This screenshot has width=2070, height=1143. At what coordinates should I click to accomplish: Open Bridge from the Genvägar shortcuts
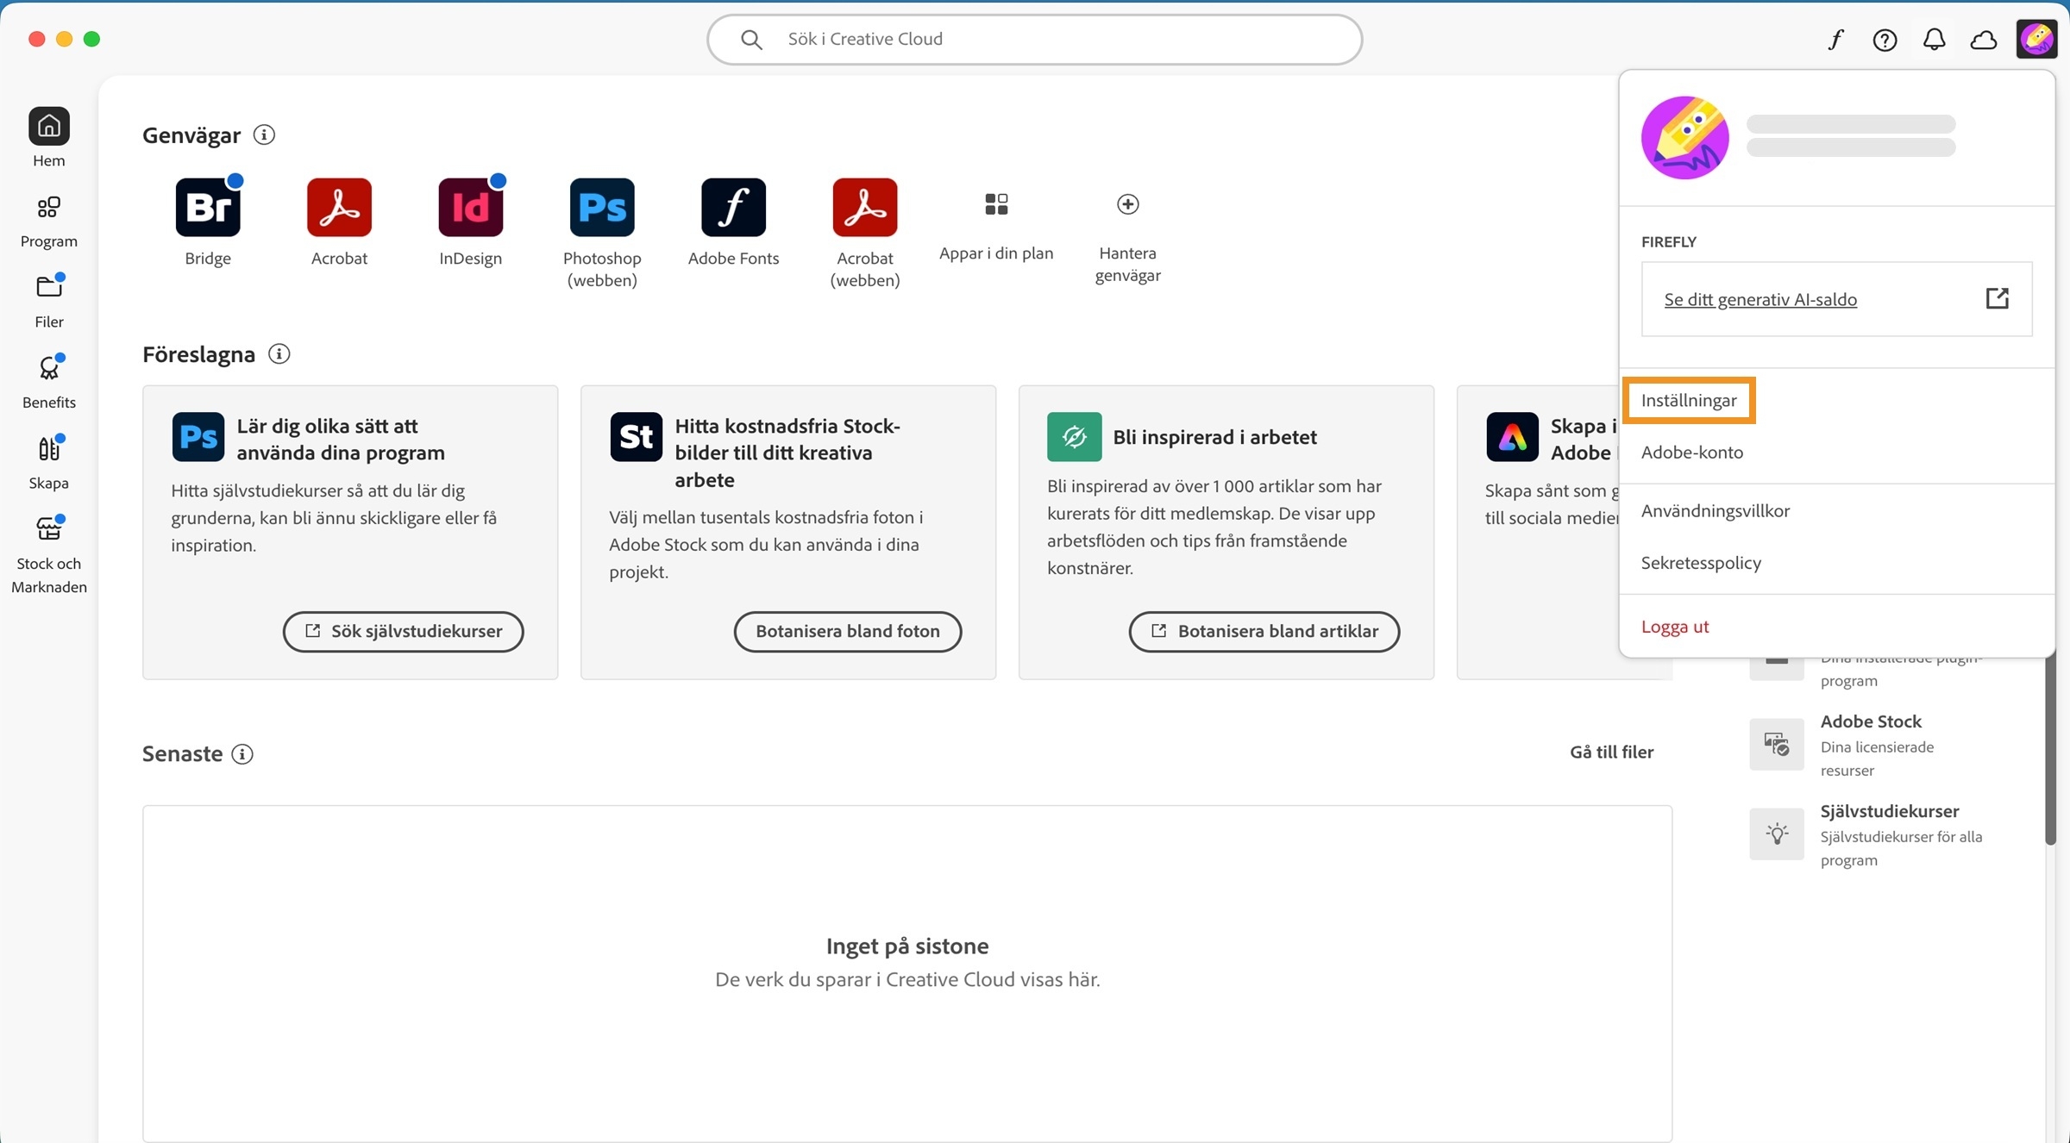(x=207, y=208)
